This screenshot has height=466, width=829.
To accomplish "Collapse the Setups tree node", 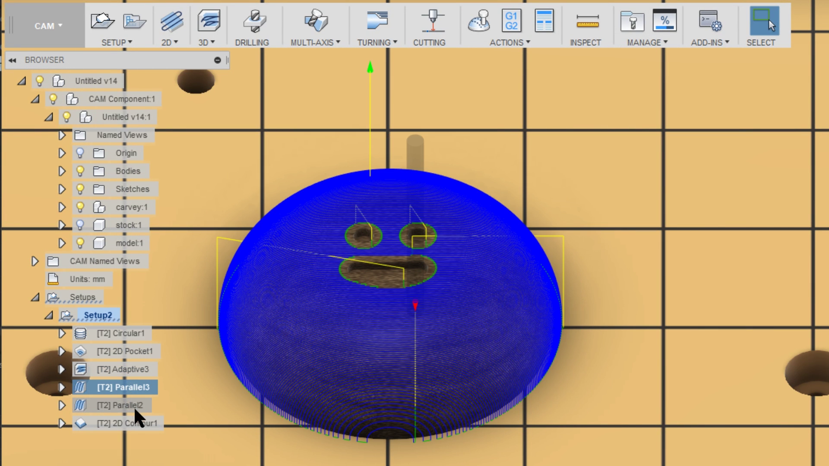I will pos(35,297).
